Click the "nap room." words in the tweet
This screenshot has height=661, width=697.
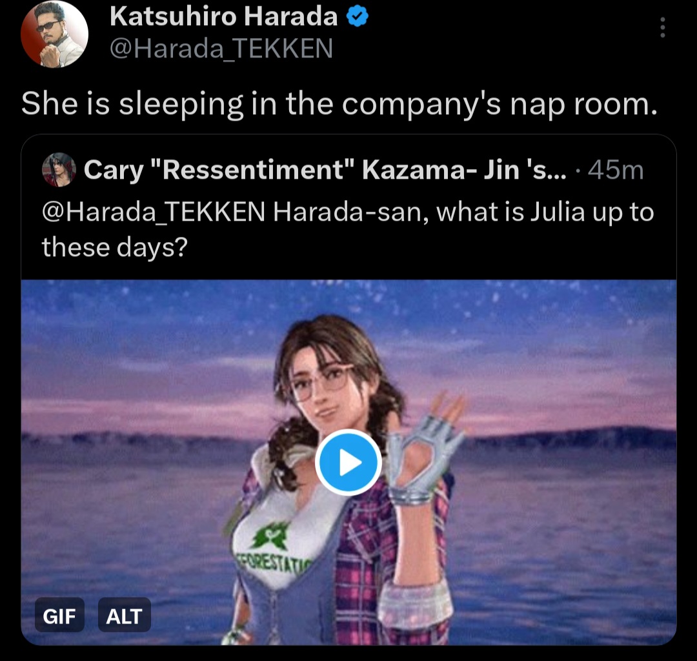[583, 104]
